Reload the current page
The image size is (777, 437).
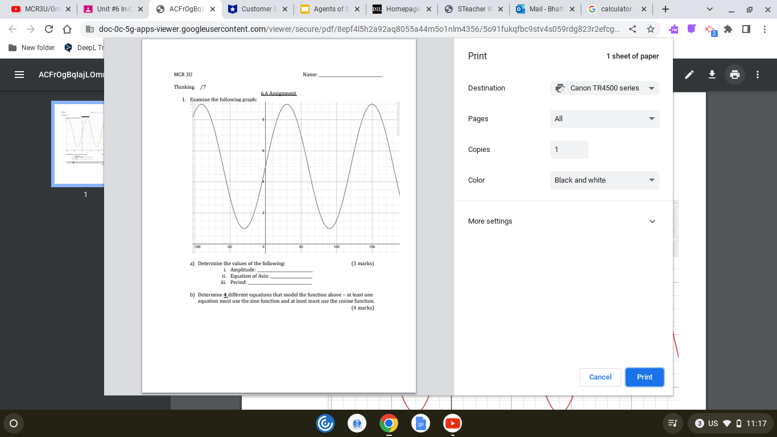click(49, 29)
